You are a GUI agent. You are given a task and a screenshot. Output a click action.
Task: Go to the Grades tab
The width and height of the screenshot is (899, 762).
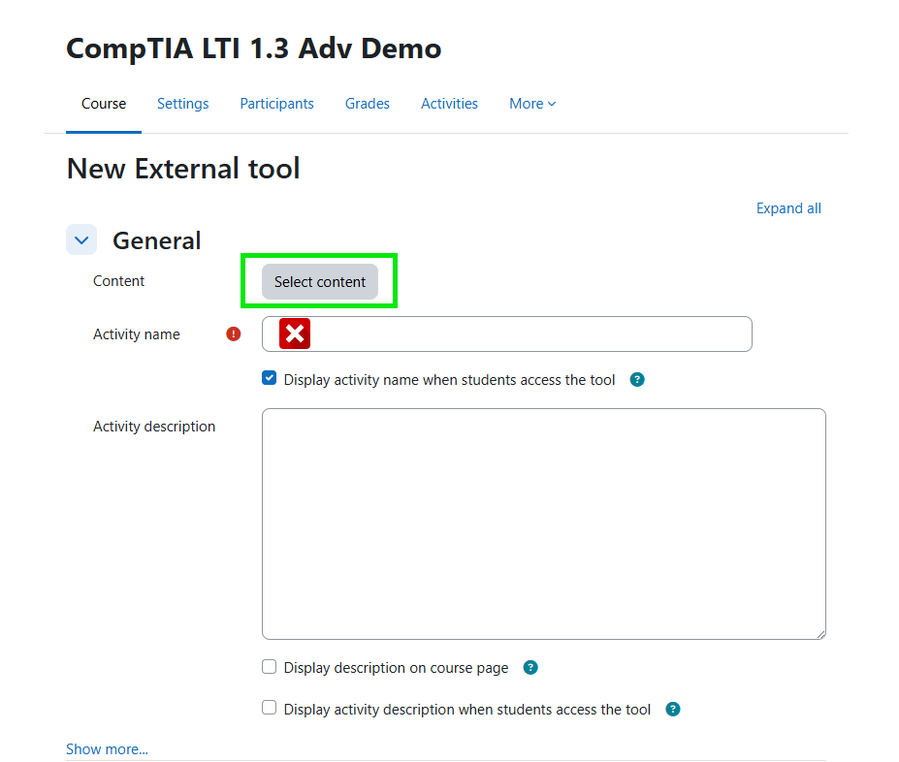pyautogui.click(x=368, y=104)
